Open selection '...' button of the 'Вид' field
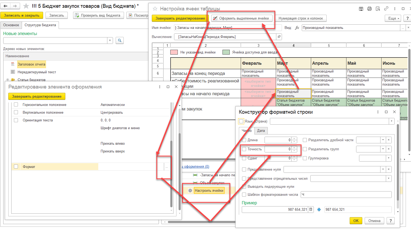The width and height of the screenshot is (411, 230). pos(403,28)
